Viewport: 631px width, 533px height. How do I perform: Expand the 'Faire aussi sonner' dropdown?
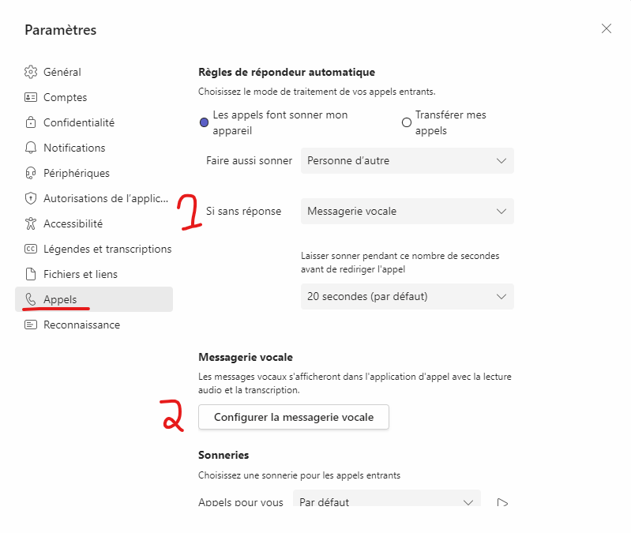407,160
